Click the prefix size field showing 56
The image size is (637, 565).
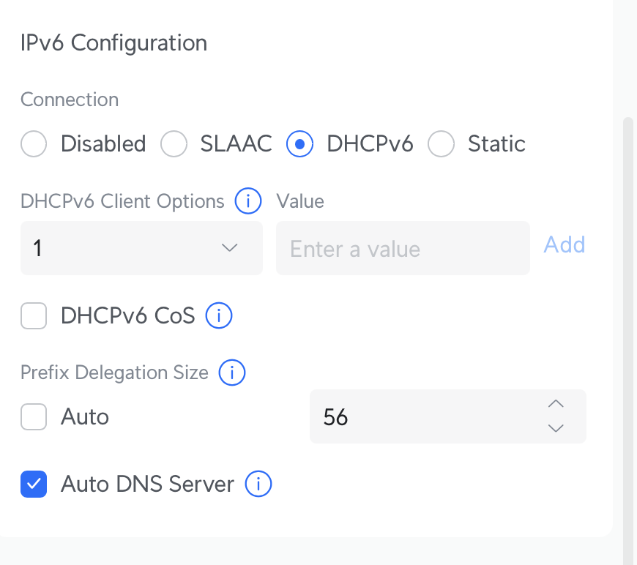coord(447,416)
